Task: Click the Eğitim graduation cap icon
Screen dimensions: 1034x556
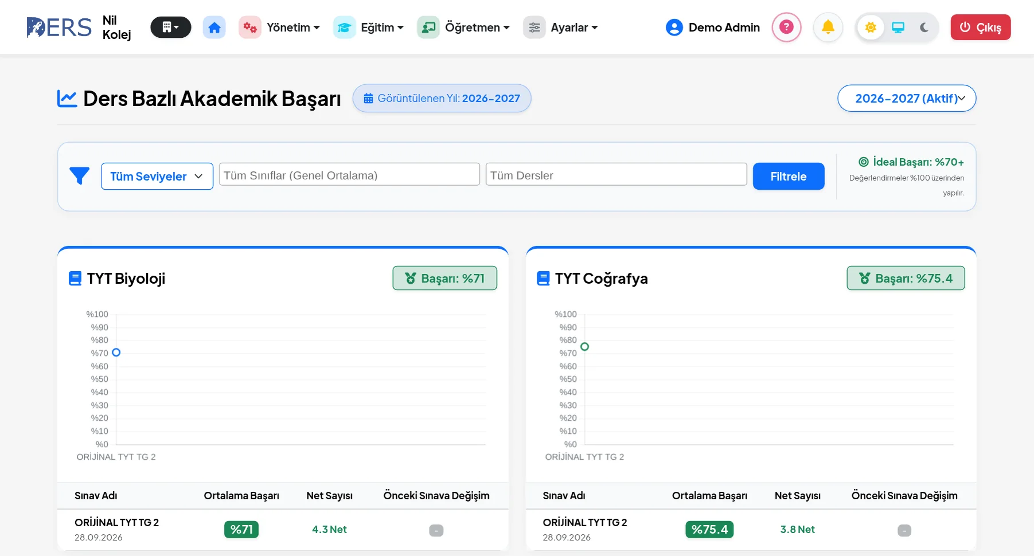Action: [x=345, y=28]
